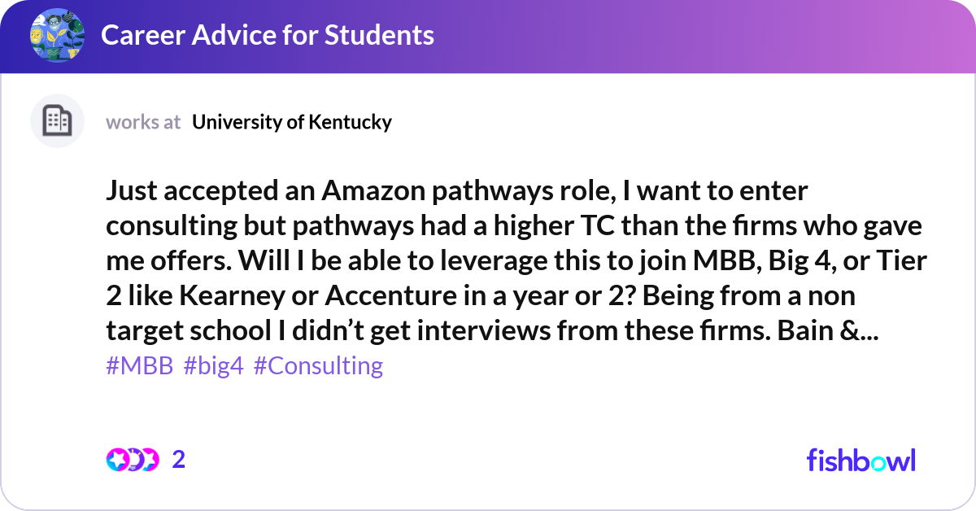Click the gray building company icon
This screenshot has width=976, height=511.
click(57, 121)
